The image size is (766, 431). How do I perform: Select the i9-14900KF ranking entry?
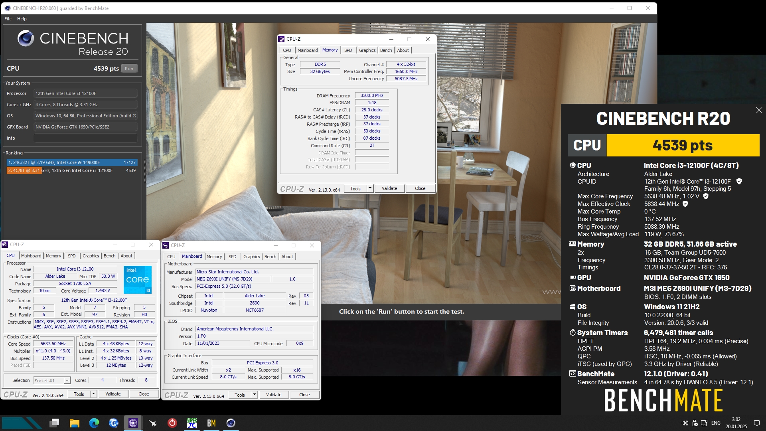point(72,162)
